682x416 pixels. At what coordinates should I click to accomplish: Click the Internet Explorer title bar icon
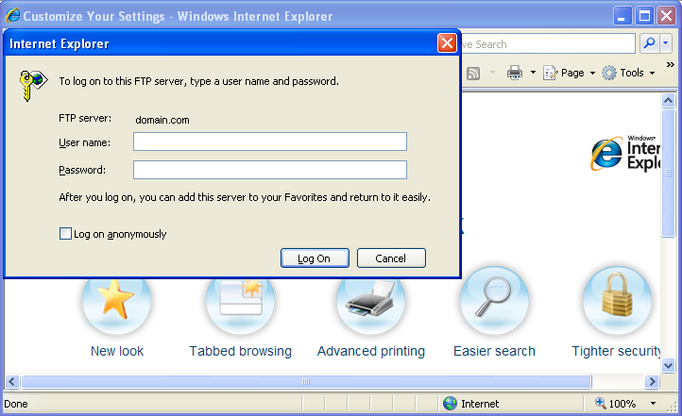12,15
